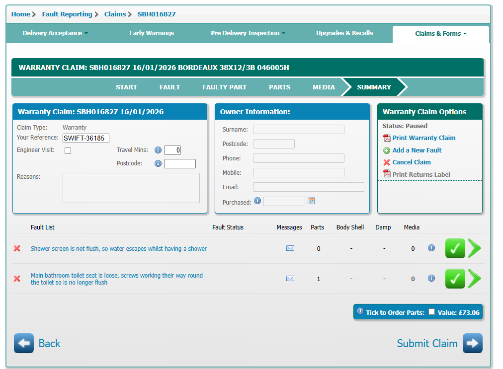Click the Status: Paused text
This screenshot has height=369, width=503.
(405, 126)
